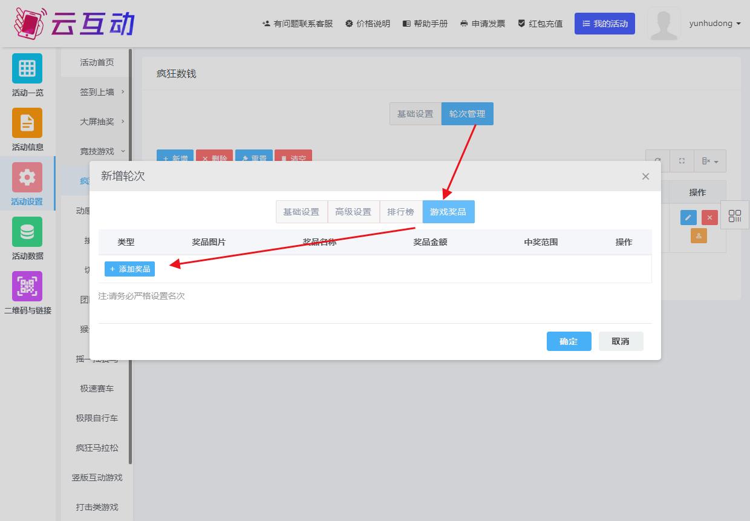The width and height of the screenshot is (750, 521).
Task: Click the 添加奖品 button
Action: tap(129, 269)
